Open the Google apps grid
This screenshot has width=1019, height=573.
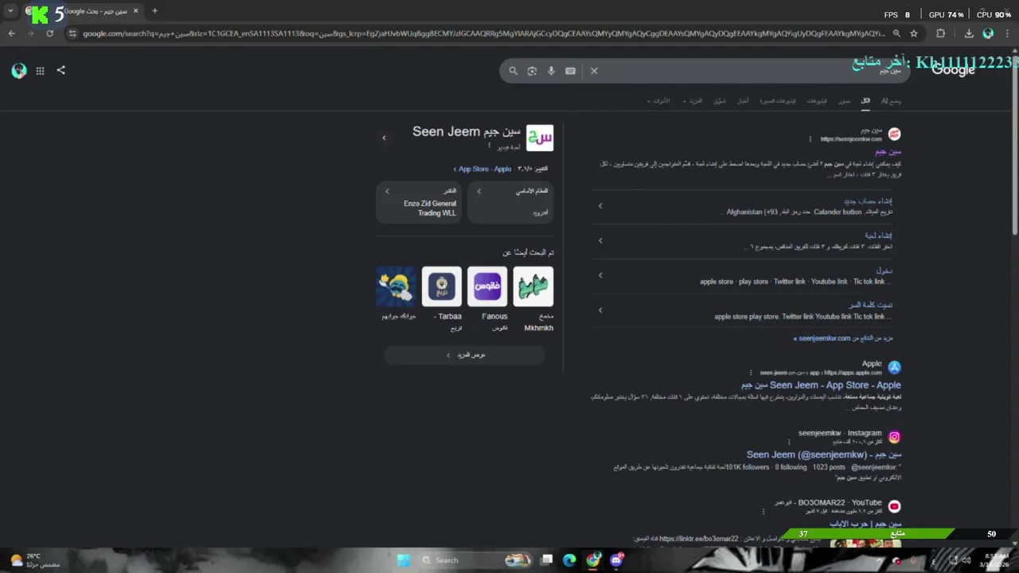pyautogui.click(x=40, y=71)
